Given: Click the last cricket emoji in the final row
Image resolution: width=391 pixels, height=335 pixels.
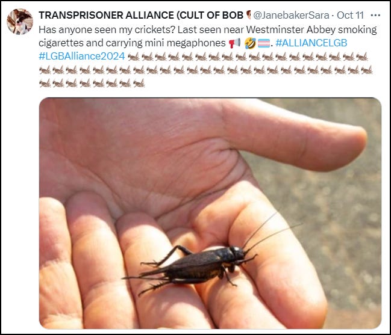Looking at the screenshot, I should click(x=139, y=83).
